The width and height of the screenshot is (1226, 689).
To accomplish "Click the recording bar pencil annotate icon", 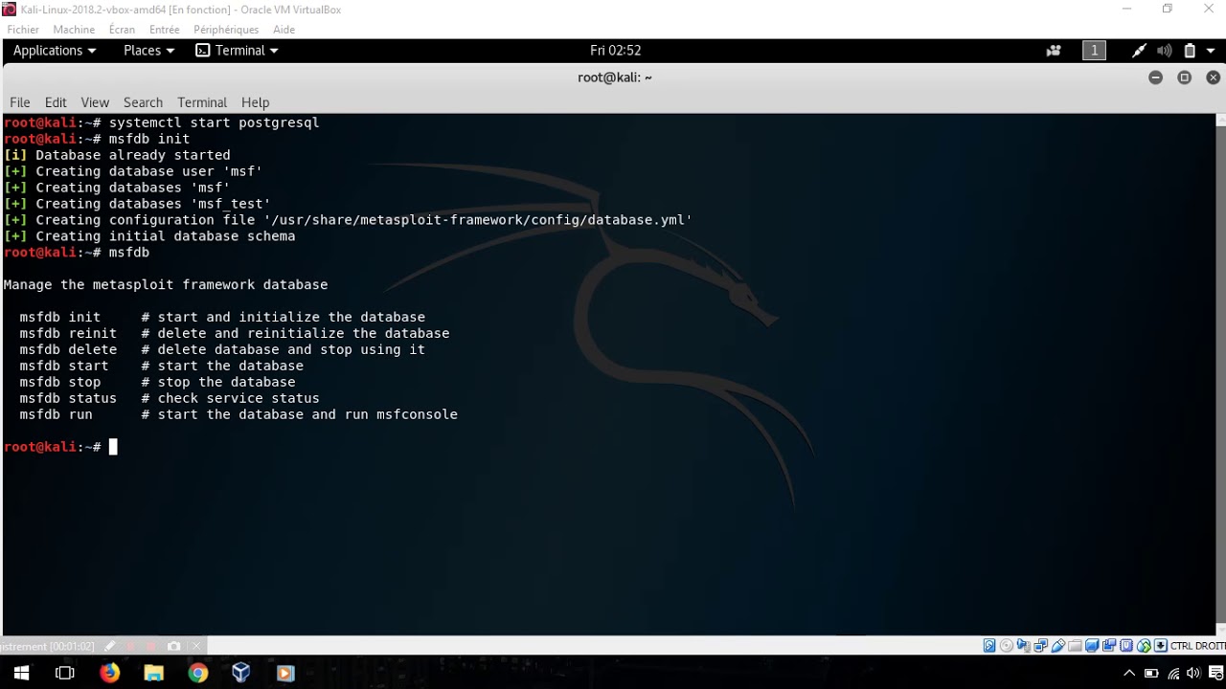I will [110, 647].
